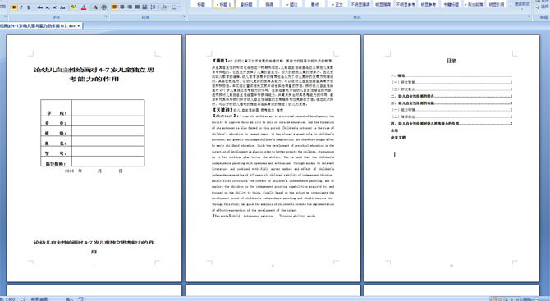Viewport: 550px width, 301px height.
Task: Switch to the open .doc document tab
Action: point(41,25)
